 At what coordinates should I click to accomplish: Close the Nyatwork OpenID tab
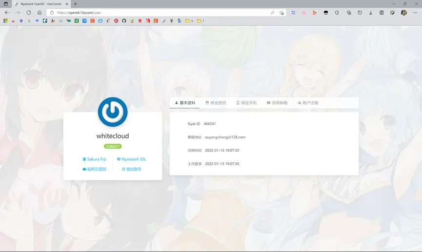click(67, 4)
